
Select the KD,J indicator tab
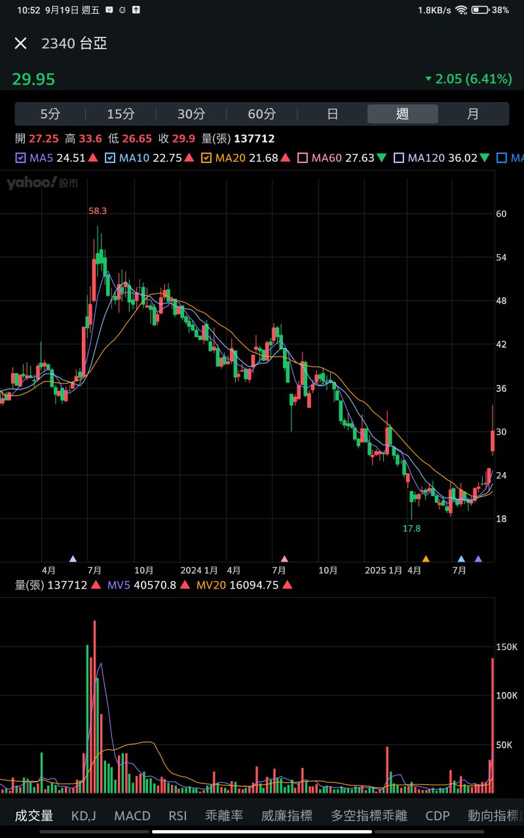pyautogui.click(x=84, y=816)
